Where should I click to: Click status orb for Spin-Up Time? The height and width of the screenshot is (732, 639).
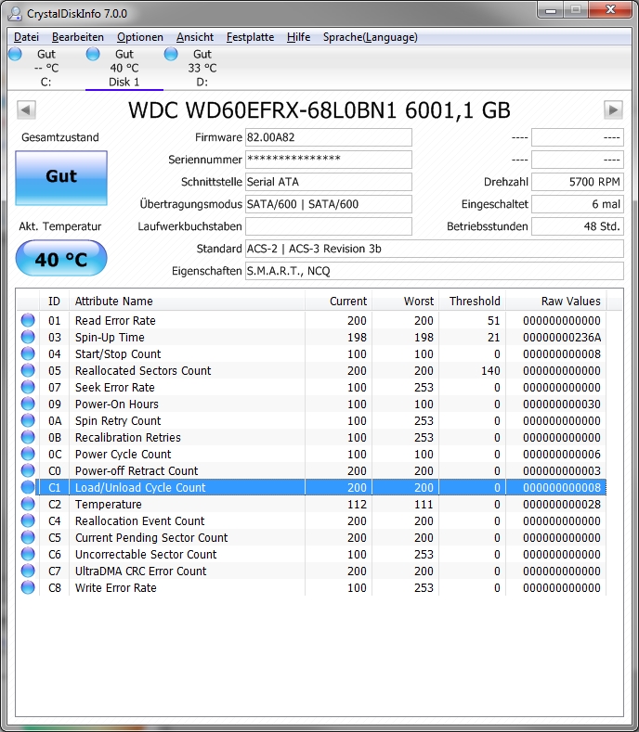click(x=28, y=337)
